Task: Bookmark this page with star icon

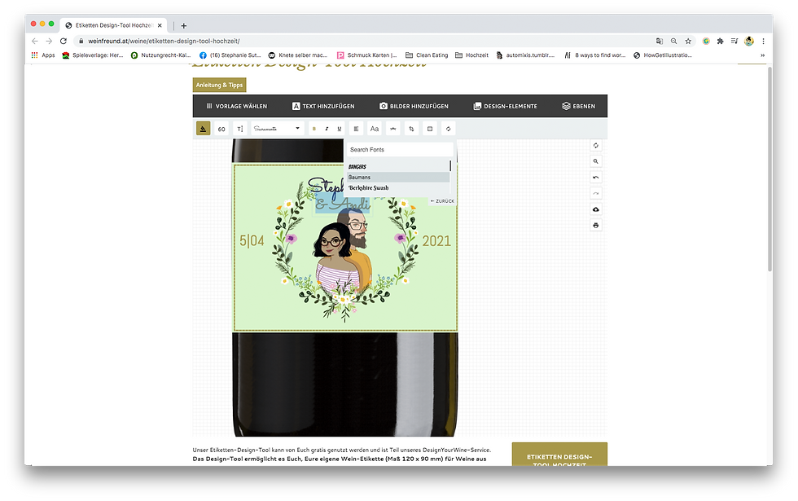Action: tap(688, 42)
